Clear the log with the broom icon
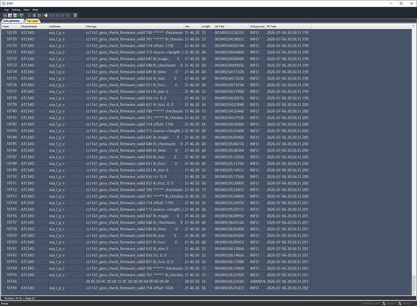This screenshot has width=417, height=306. tap(46, 15)
